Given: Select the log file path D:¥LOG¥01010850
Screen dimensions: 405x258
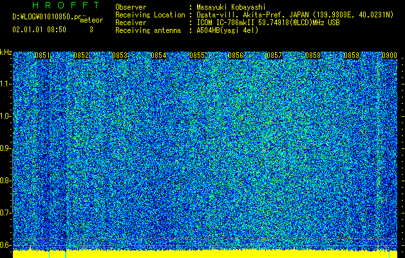Looking at the screenshot, I should [x=43, y=17].
